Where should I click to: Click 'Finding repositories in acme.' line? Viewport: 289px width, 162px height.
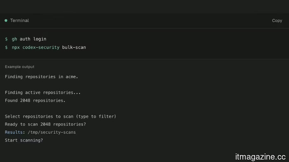coord(41,77)
